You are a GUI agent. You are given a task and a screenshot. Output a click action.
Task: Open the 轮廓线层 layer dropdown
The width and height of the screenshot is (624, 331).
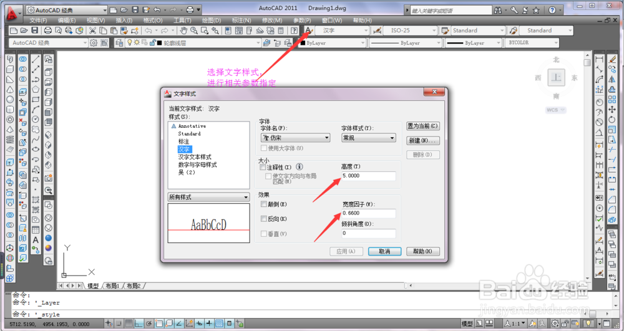(193, 43)
